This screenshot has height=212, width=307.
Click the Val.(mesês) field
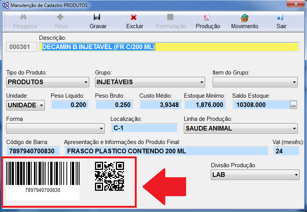pos(286,151)
